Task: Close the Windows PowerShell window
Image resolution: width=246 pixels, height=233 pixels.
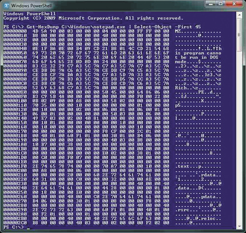Action: point(234,4)
